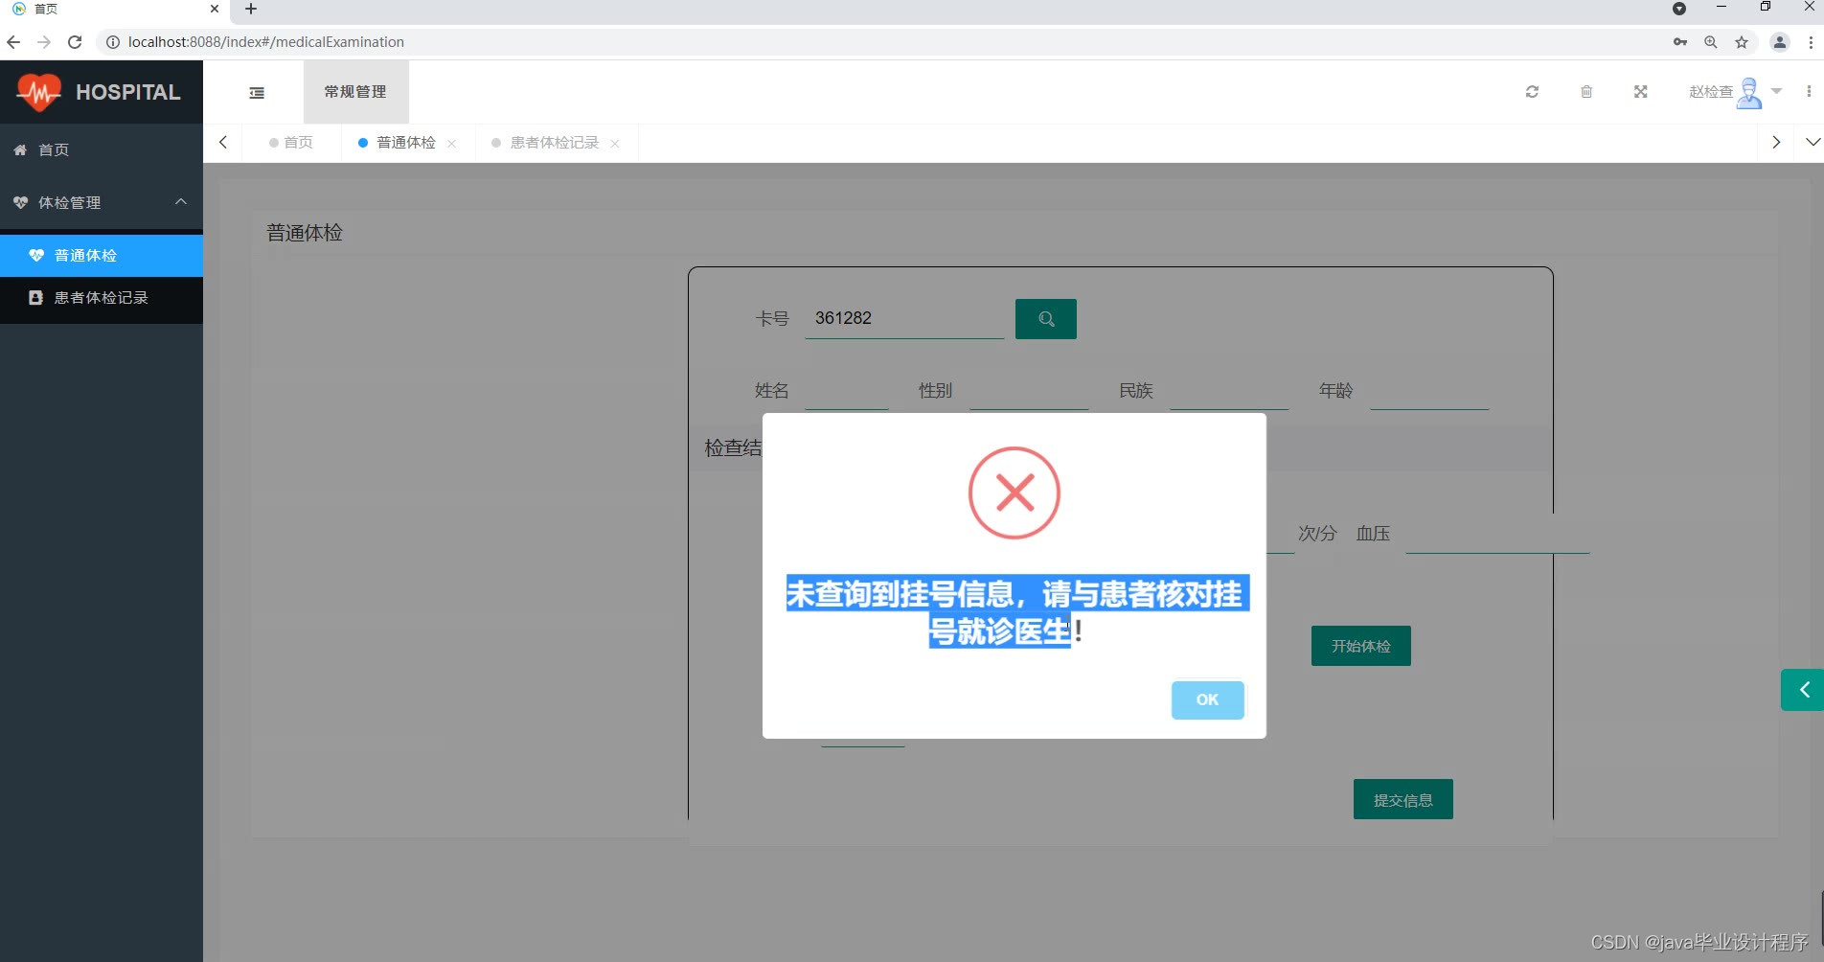Click the browser back arrow
The width and height of the screenshot is (1824, 962).
tap(13, 42)
